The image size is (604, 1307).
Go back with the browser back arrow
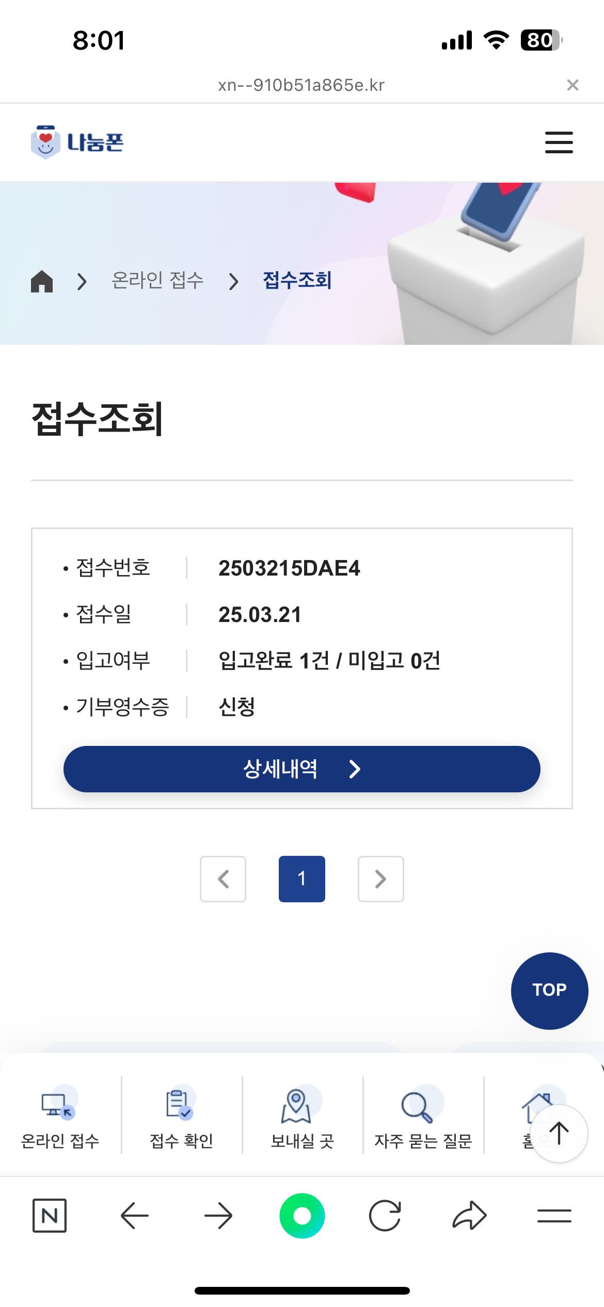pyautogui.click(x=134, y=1216)
